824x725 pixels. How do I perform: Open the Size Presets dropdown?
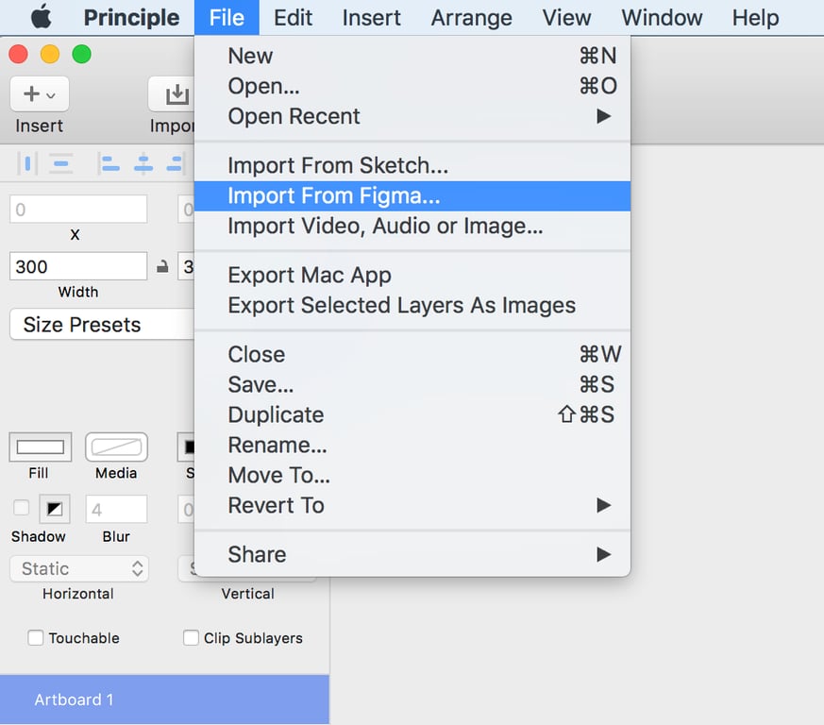[x=102, y=325]
